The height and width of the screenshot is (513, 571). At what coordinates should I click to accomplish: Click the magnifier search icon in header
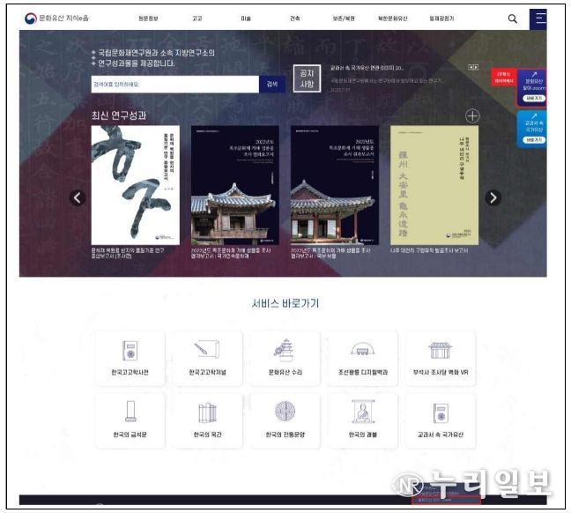(513, 19)
